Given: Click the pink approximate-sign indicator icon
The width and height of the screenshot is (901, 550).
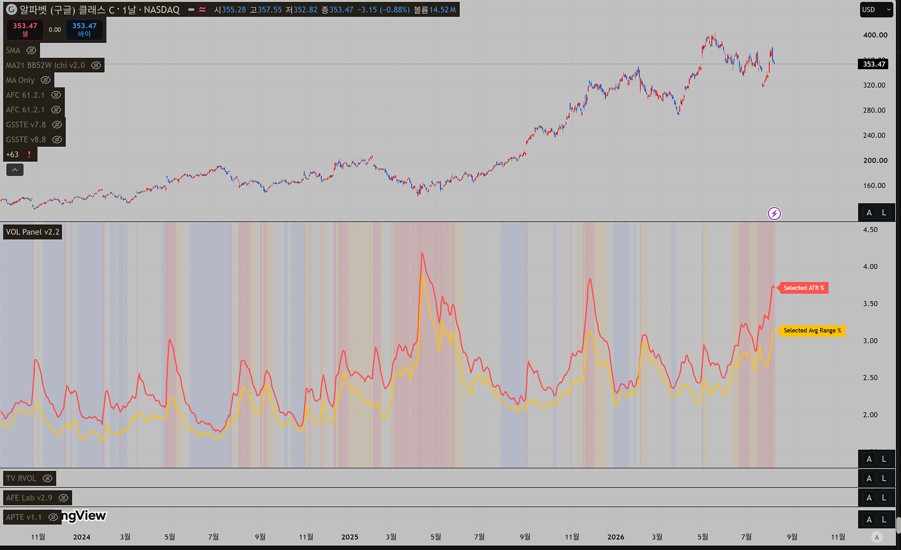Looking at the screenshot, I should [x=202, y=9].
